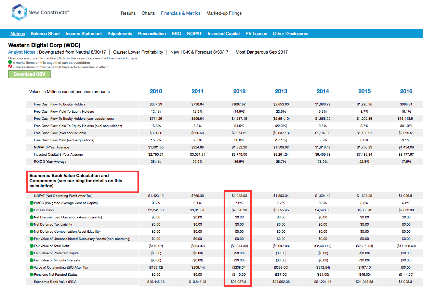
Task: Click the 2011 column header
Action: [198, 91]
